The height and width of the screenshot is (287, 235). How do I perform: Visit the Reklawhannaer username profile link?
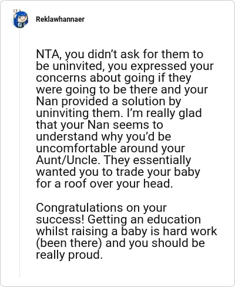point(61,19)
